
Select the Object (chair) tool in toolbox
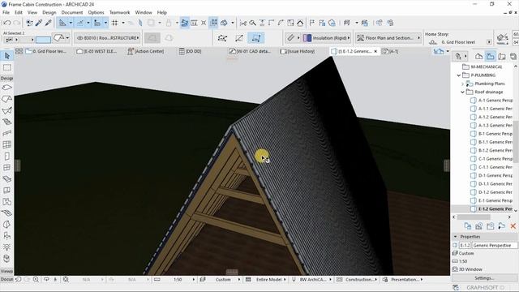tap(6, 236)
